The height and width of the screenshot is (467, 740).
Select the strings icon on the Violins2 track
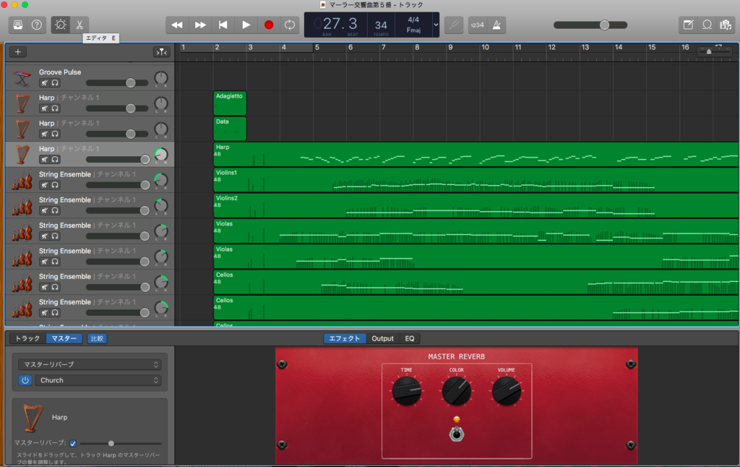[x=22, y=205]
